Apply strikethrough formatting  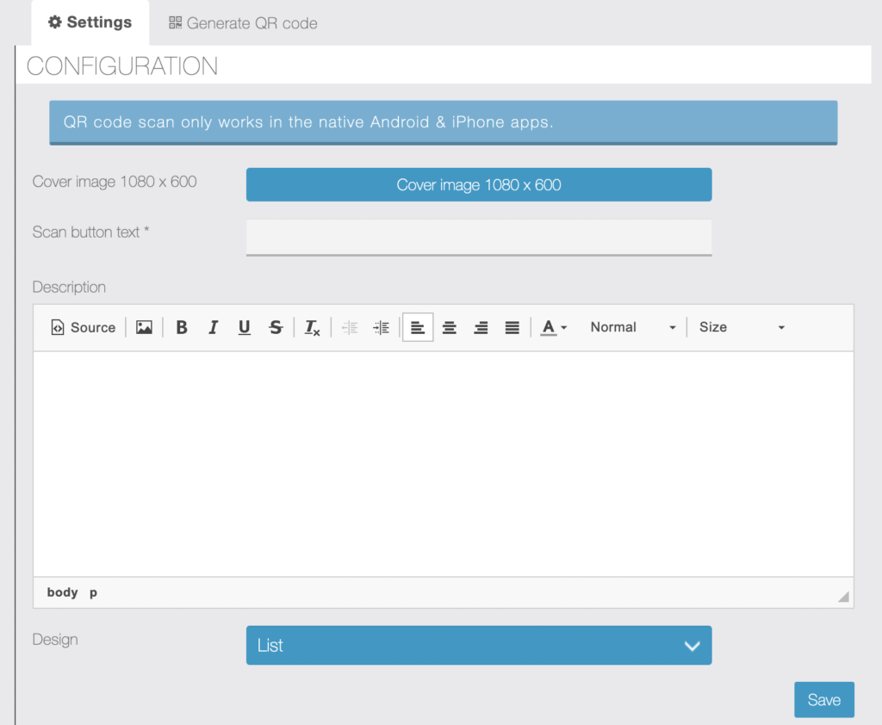(x=276, y=327)
